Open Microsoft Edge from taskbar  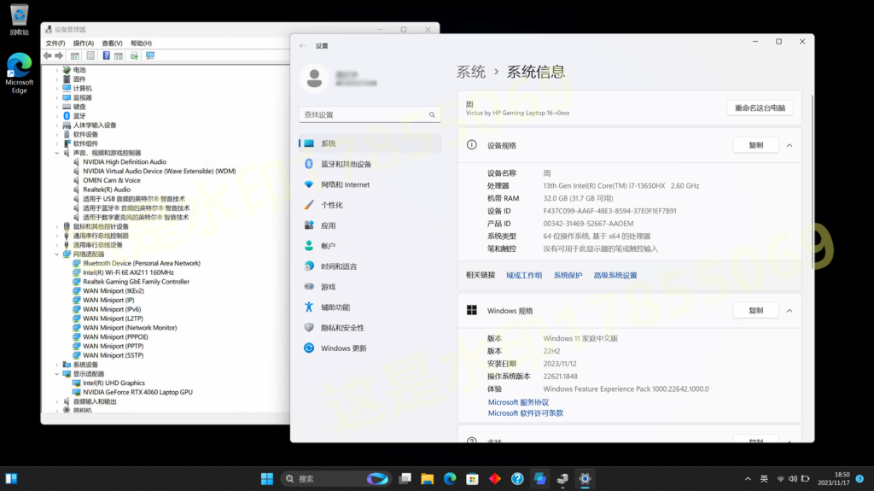point(450,479)
